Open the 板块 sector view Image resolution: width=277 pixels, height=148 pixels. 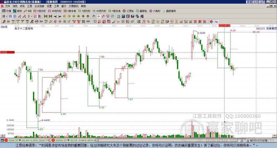(18, 11)
